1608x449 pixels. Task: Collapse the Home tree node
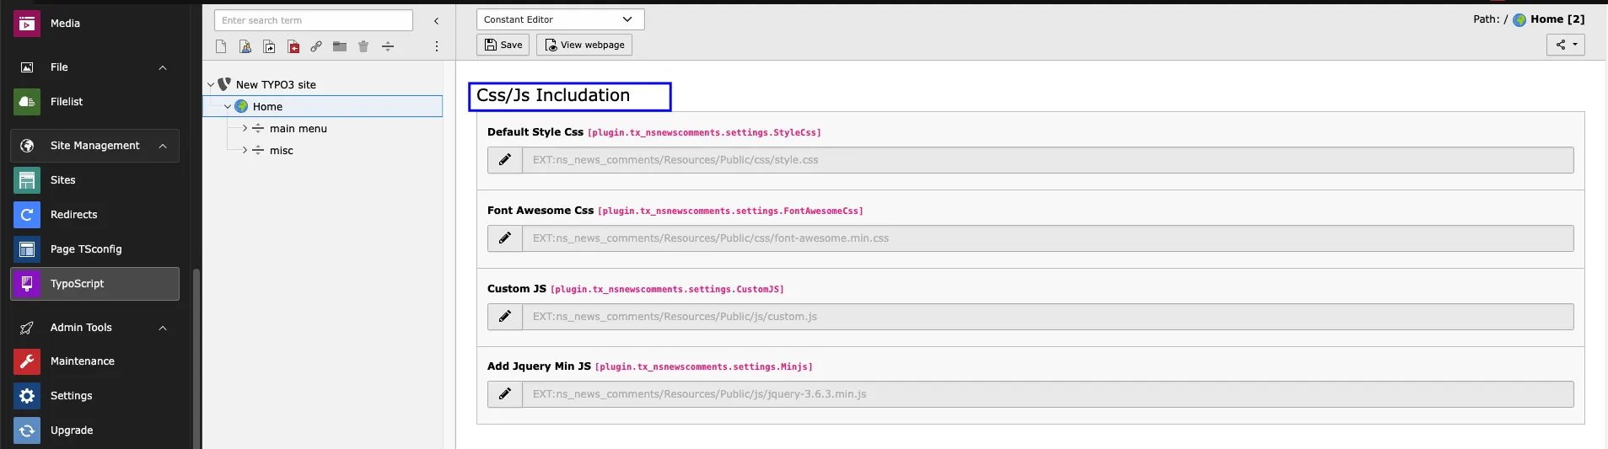point(228,107)
